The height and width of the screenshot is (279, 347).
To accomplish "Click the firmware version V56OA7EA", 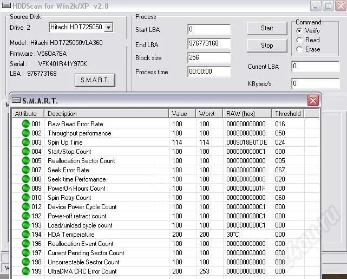I will click(52, 54).
